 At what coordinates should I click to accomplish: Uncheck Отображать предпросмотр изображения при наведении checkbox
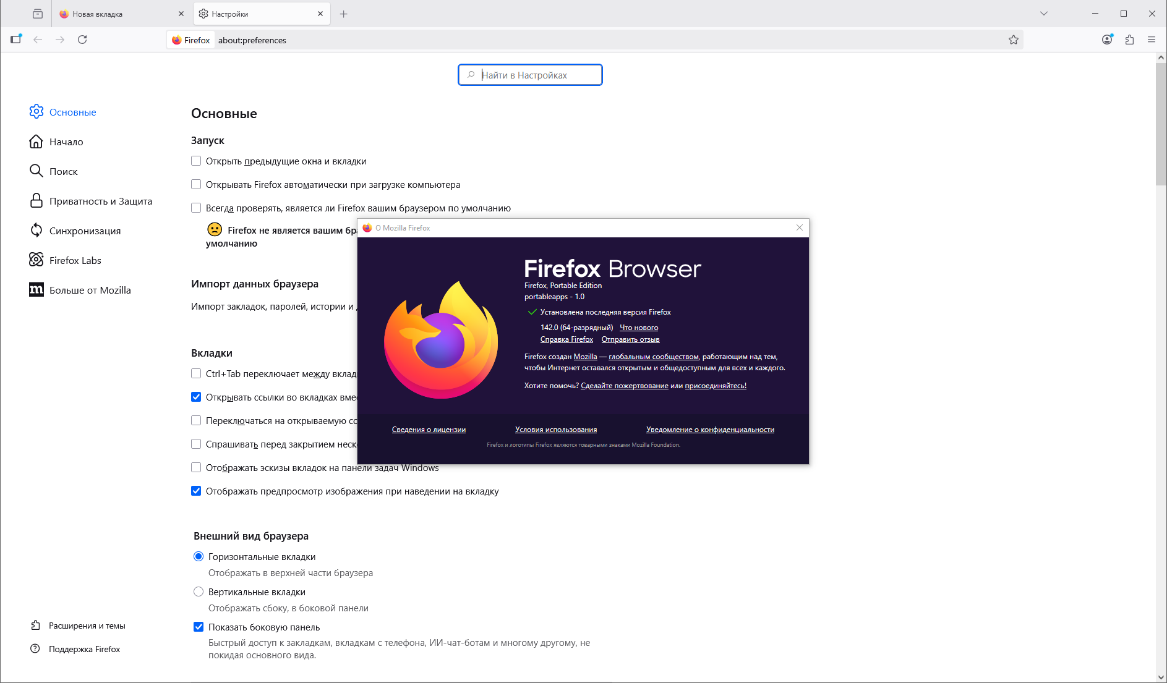click(196, 491)
